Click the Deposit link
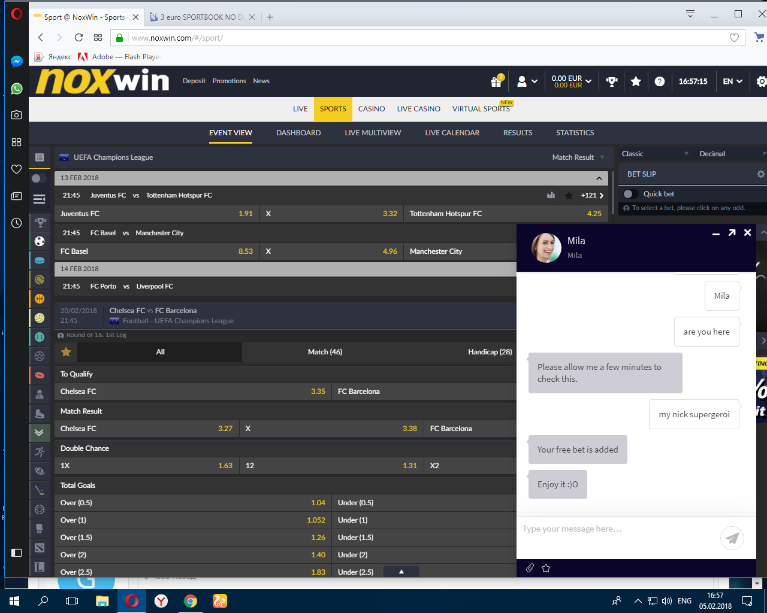Screen dimensions: 767x613 (x=194, y=81)
